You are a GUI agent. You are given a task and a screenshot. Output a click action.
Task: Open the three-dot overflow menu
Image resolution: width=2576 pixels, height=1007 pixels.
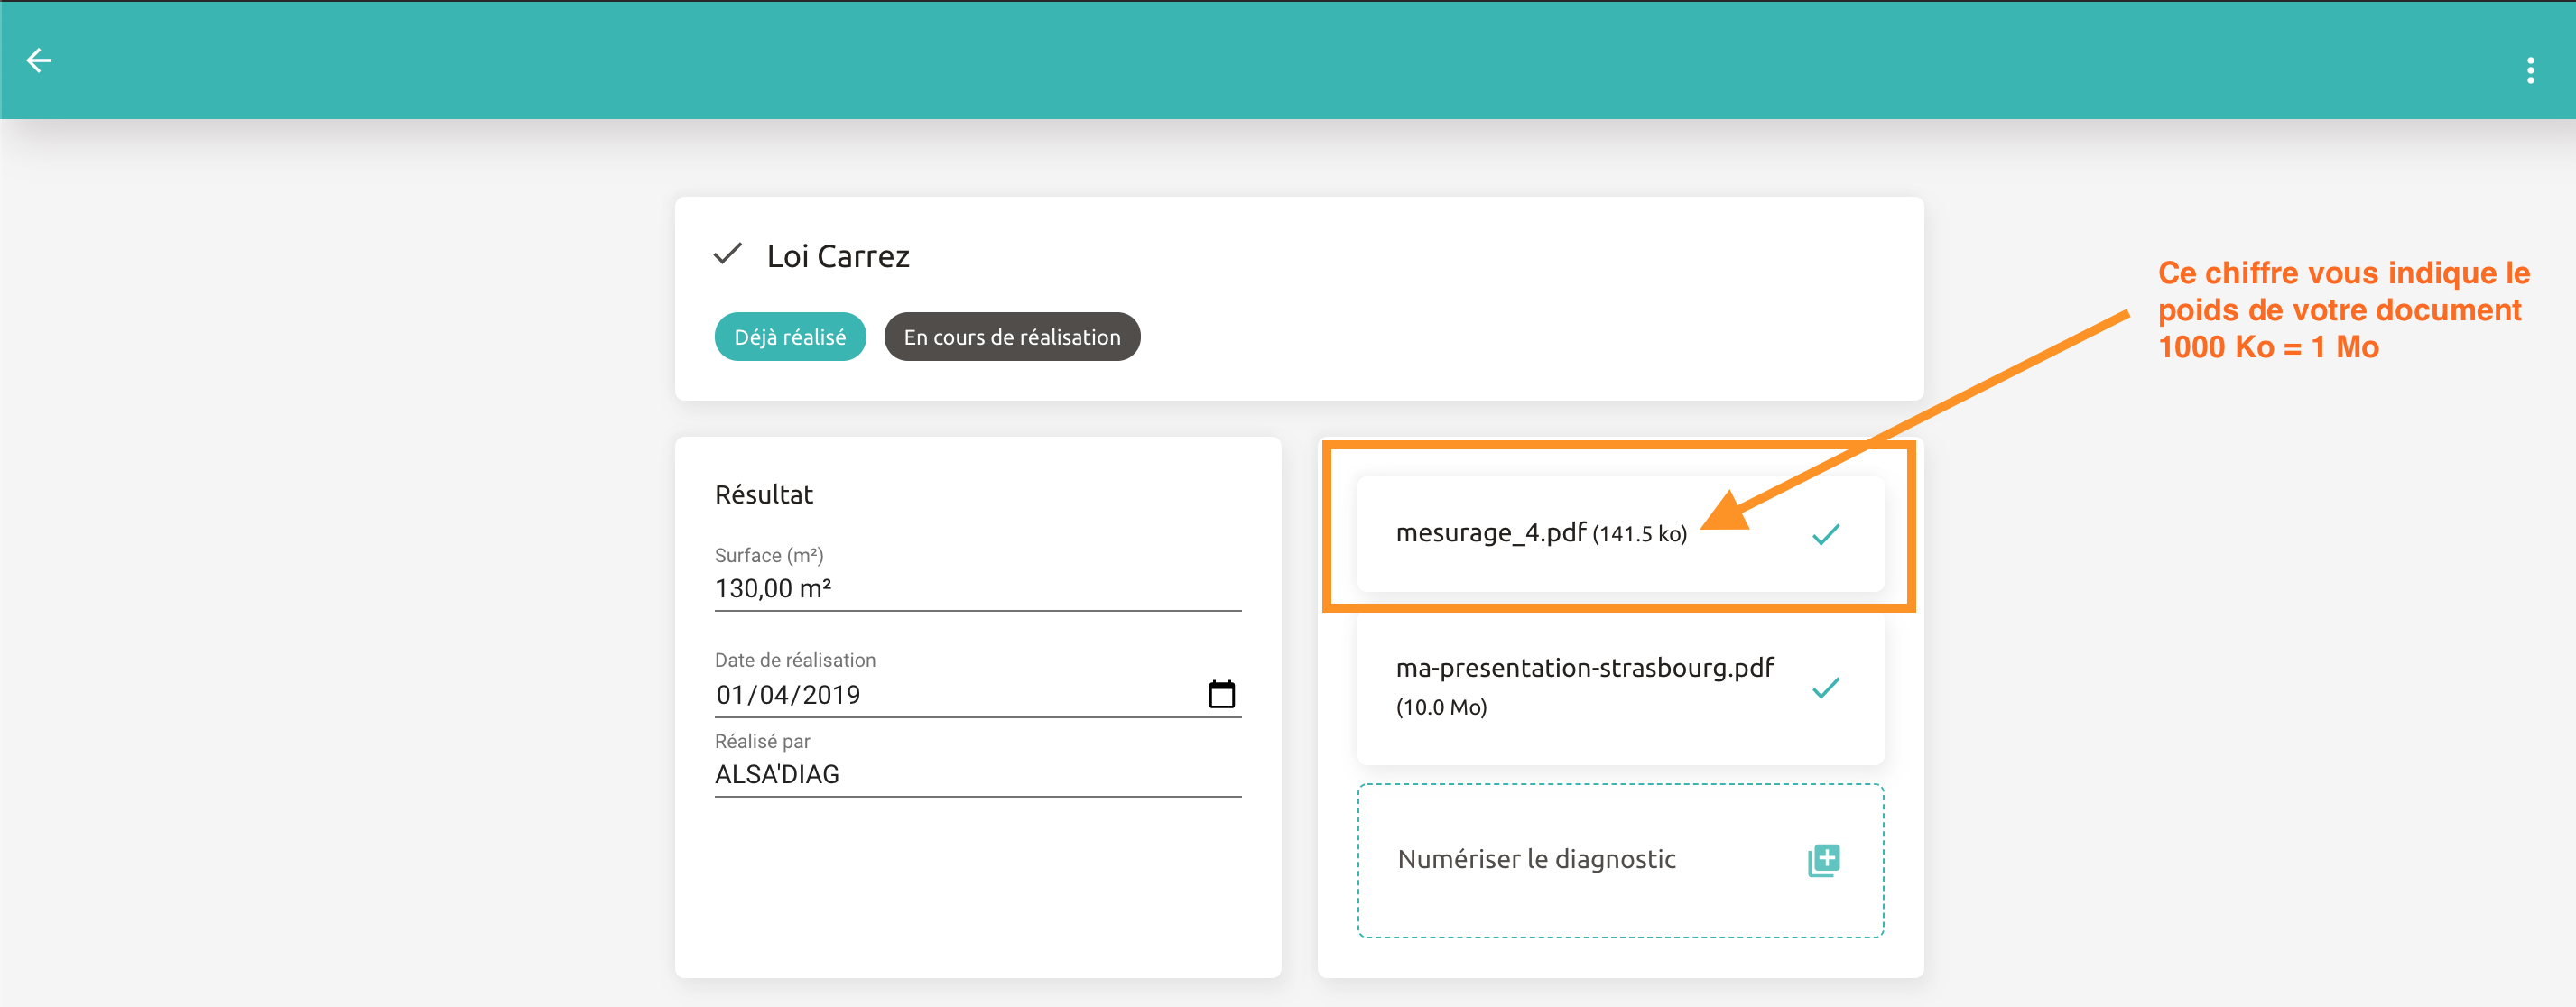click(x=2530, y=70)
